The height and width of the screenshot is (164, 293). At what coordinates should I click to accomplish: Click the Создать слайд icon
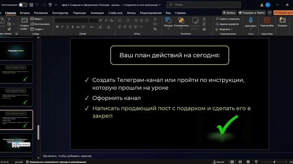click(x=24, y=20)
